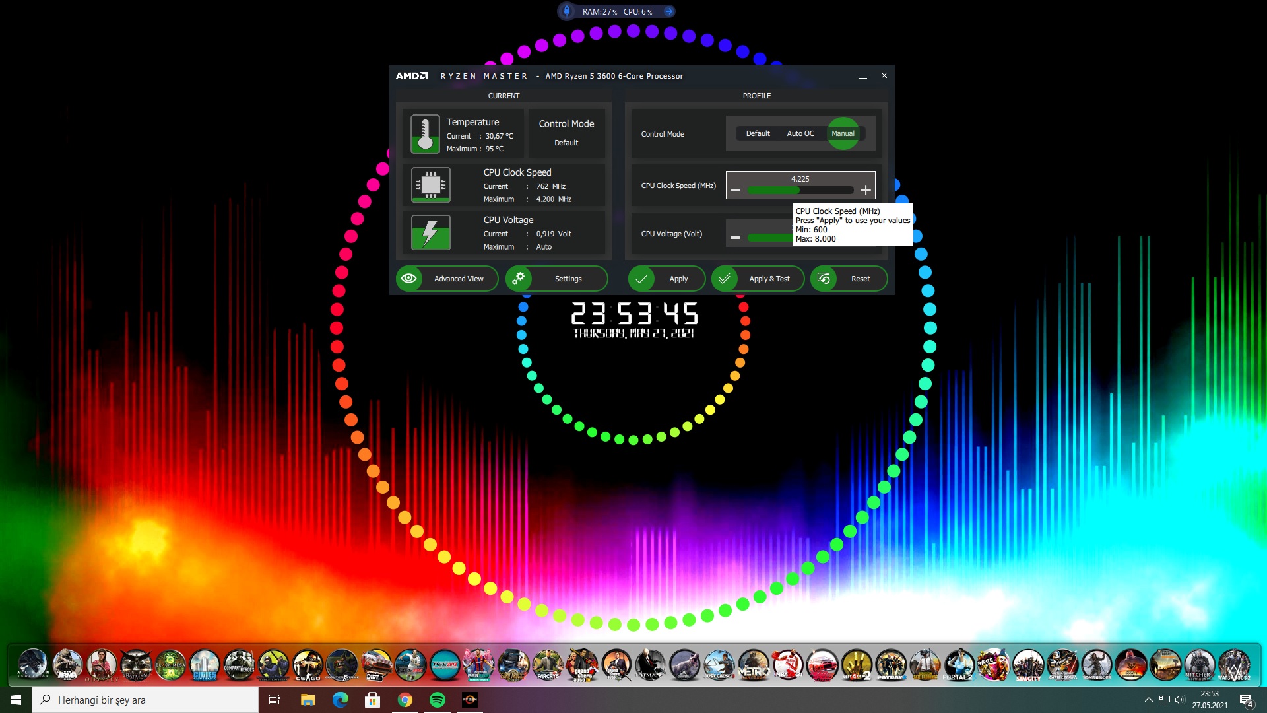The image size is (1267, 713).
Task: Open Portal 2 from the dock
Action: pyautogui.click(x=959, y=664)
